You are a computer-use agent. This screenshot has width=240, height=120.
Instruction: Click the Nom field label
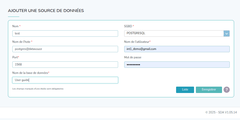tap(15, 26)
